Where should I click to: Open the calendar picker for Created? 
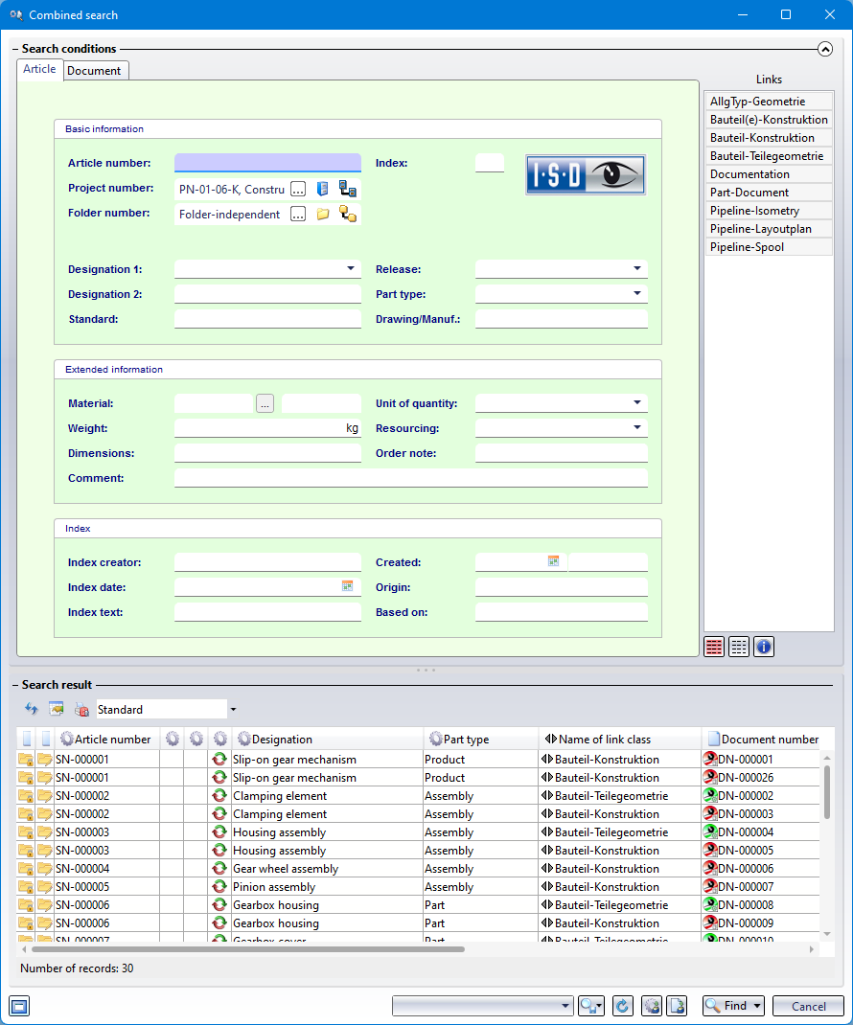[553, 561]
